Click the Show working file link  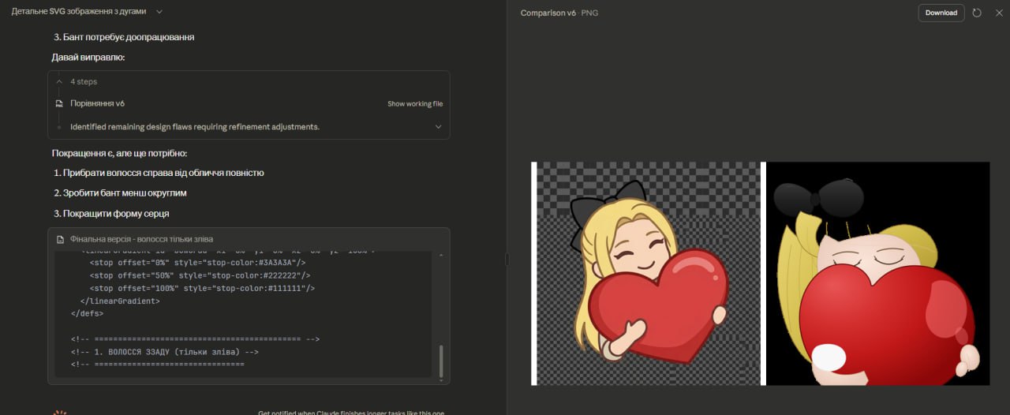pyautogui.click(x=414, y=103)
